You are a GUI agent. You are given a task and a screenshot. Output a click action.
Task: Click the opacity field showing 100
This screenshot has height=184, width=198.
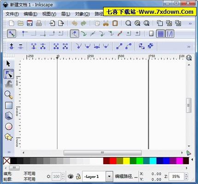pos(57,177)
